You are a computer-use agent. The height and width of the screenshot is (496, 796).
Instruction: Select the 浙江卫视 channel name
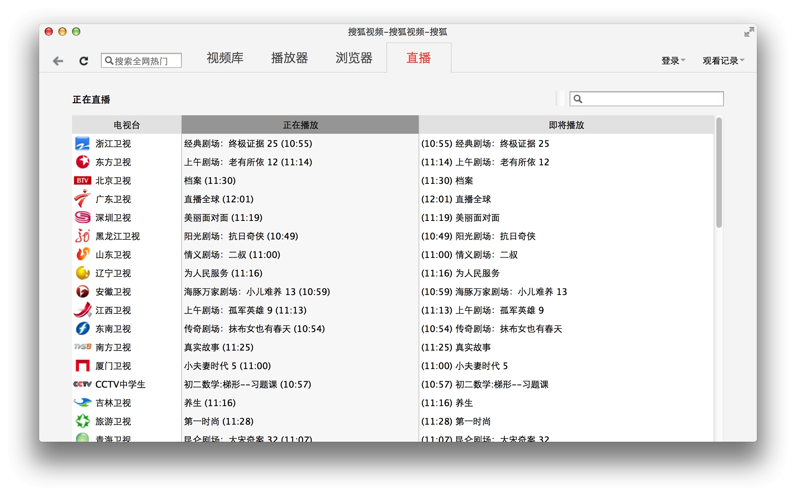pyautogui.click(x=113, y=144)
